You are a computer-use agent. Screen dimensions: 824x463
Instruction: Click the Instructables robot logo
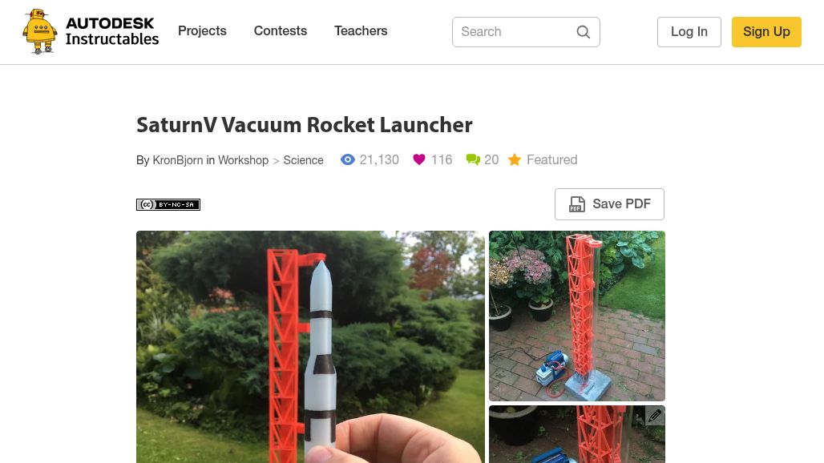coord(39,31)
